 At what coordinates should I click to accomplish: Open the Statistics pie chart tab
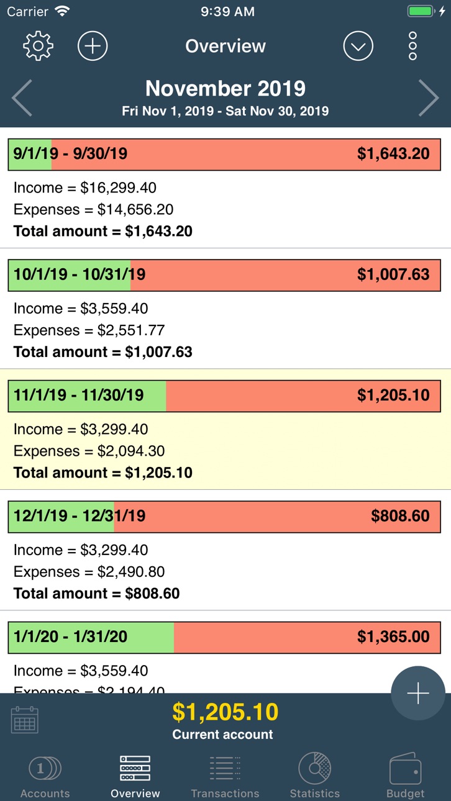315,776
